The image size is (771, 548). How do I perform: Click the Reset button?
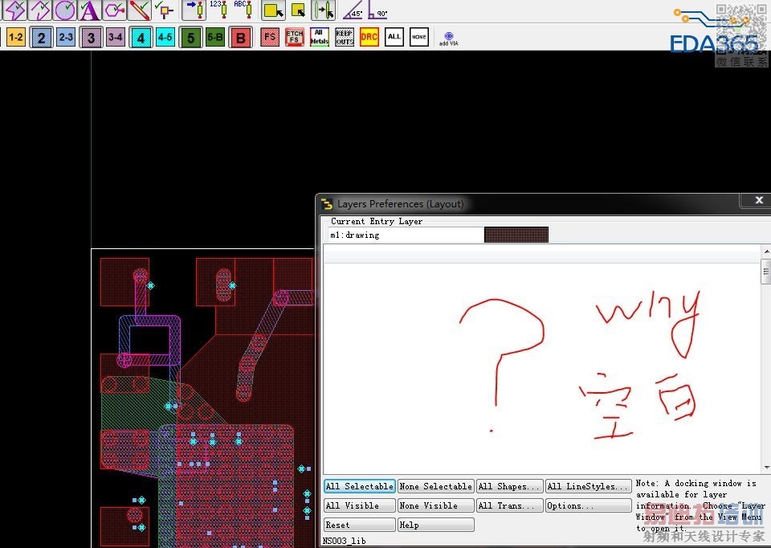point(360,525)
